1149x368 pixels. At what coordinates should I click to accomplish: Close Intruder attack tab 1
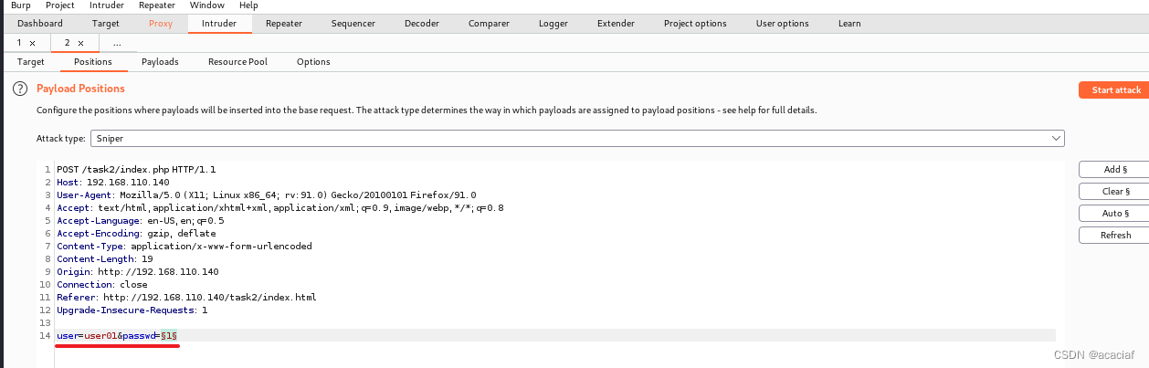[33, 43]
